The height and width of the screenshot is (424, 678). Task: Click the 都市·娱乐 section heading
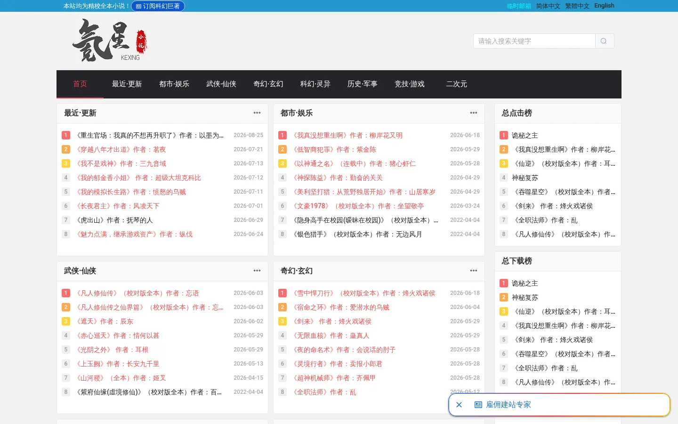297,113
